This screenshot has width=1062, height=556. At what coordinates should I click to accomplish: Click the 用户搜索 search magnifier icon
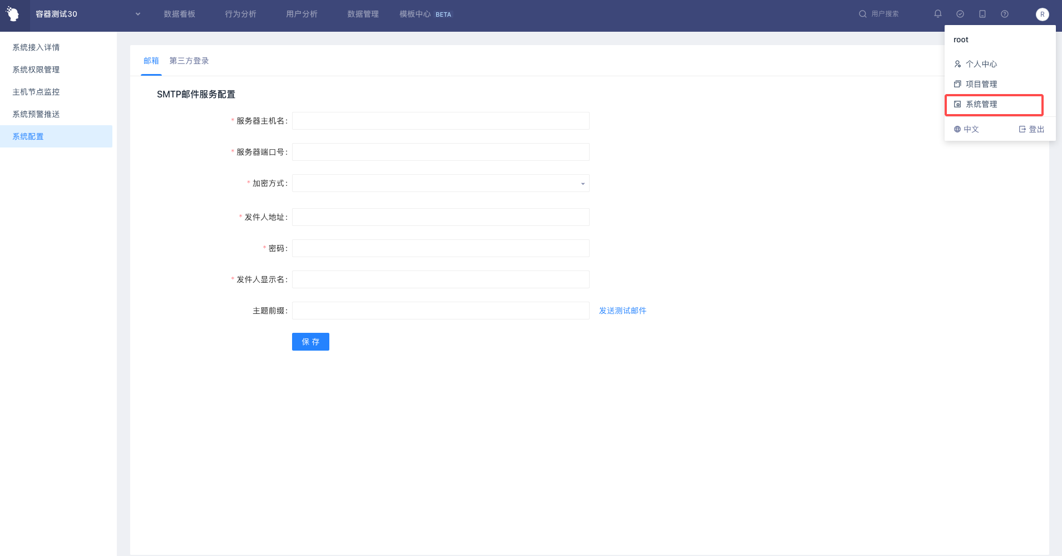pos(862,14)
